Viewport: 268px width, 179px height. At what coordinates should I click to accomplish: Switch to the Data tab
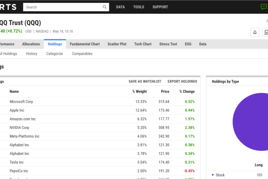pos(203,44)
